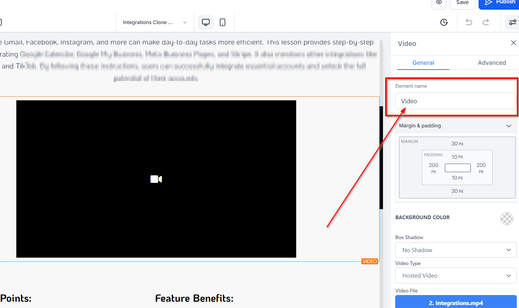Switch to mobile view icon
The width and height of the screenshot is (519, 308).
pyautogui.click(x=222, y=22)
